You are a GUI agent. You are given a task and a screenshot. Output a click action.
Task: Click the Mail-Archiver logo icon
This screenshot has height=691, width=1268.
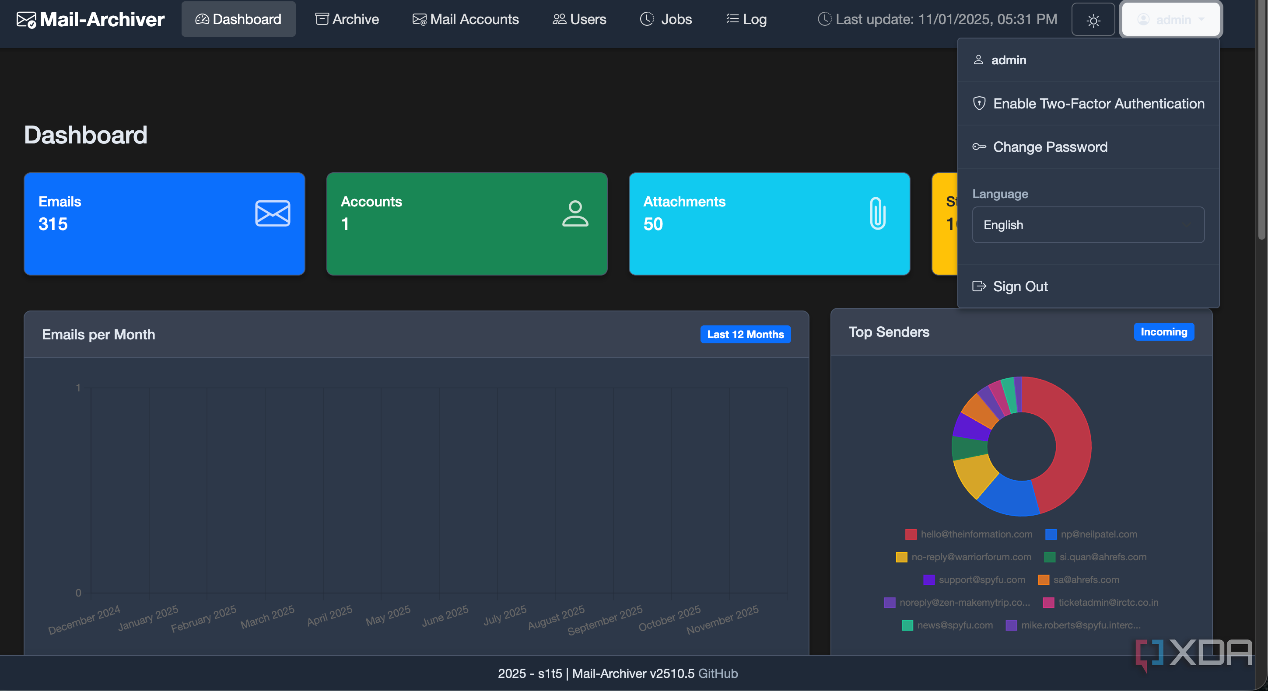pyautogui.click(x=26, y=20)
